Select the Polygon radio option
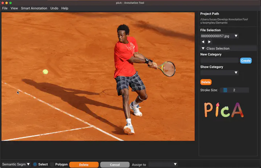The image size is (261, 168). (x=52, y=164)
